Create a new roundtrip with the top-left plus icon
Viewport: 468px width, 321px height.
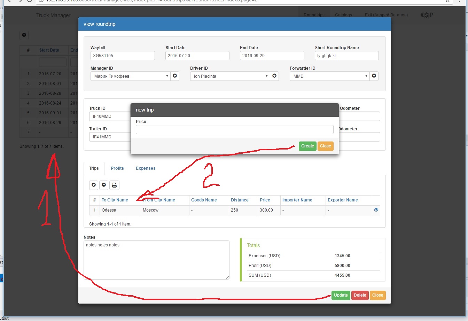pyautogui.click(x=24, y=35)
